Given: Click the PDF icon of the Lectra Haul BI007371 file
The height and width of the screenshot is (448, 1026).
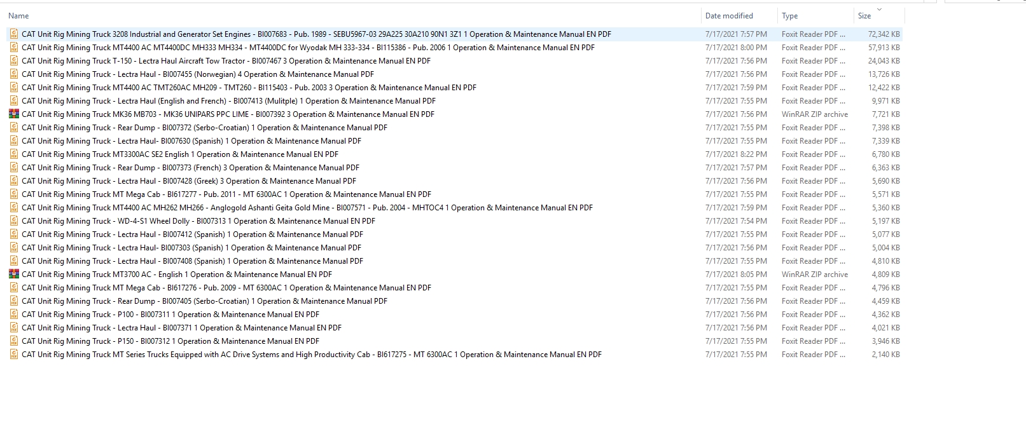Looking at the screenshot, I should pos(14,328).
